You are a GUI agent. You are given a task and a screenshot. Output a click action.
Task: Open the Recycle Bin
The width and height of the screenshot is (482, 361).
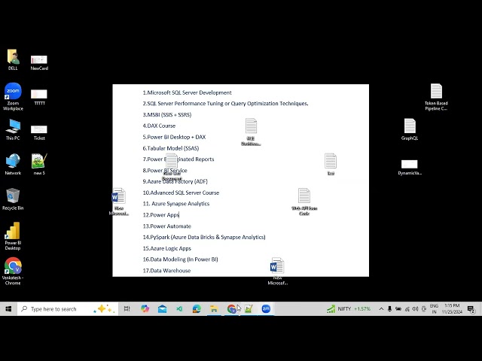(x=13, y=199)
